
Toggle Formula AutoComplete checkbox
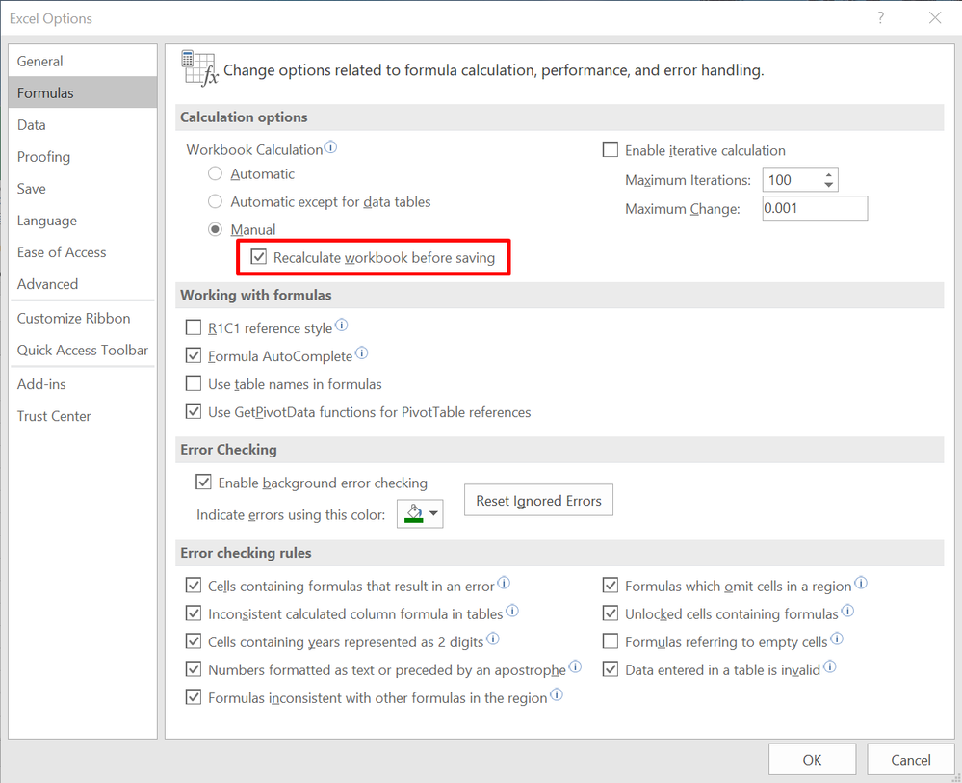[194, 355]
